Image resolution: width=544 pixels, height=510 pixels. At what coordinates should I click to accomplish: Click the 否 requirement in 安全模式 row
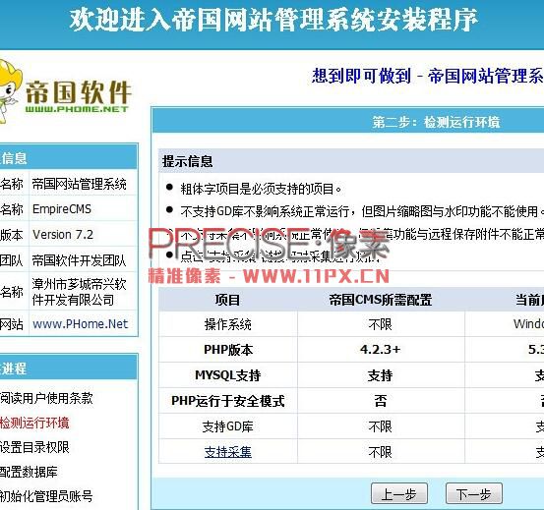coord(381,401)
